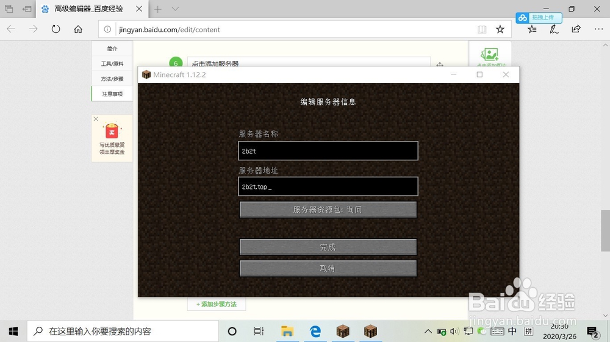
Task: Open a new tab with plus icon
Action: 157,9
